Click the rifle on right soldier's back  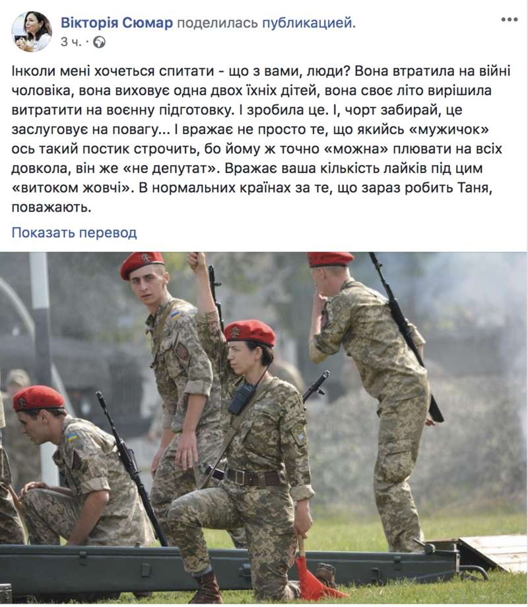pyautogui.click(x=405, y=337)
